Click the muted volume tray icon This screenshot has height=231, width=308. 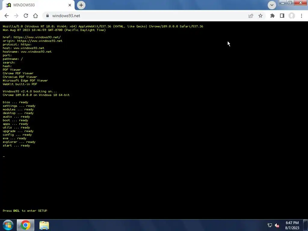tap(277, 225)
